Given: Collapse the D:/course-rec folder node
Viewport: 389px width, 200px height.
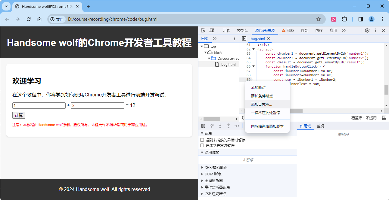Looking at the screenshot, I should (209, 58).
